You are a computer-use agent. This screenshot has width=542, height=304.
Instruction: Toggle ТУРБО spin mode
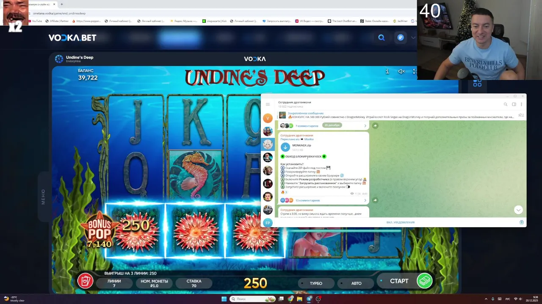pyautogui.click(x=316, y=283)
